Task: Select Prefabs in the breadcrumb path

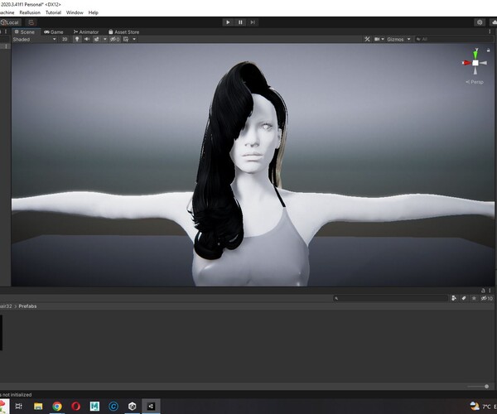Action: (27, 306)
